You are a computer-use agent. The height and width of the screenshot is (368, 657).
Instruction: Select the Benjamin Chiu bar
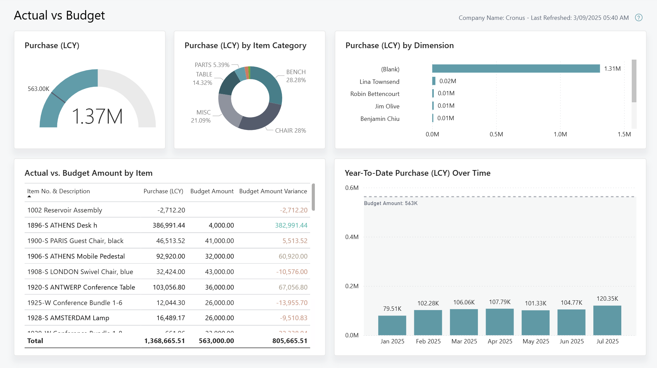433,119
